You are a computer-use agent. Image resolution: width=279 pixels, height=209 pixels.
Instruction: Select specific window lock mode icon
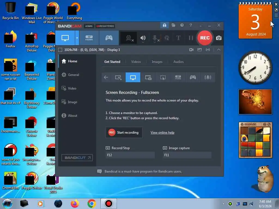click(x=148, y=77)
